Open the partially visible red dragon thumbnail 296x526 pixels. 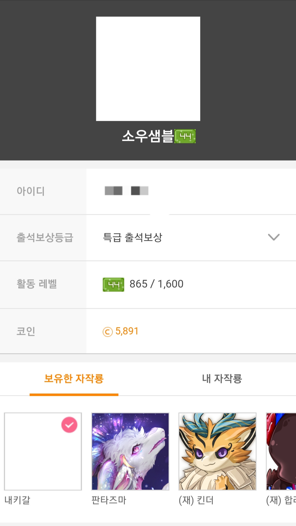coord(281,451)
